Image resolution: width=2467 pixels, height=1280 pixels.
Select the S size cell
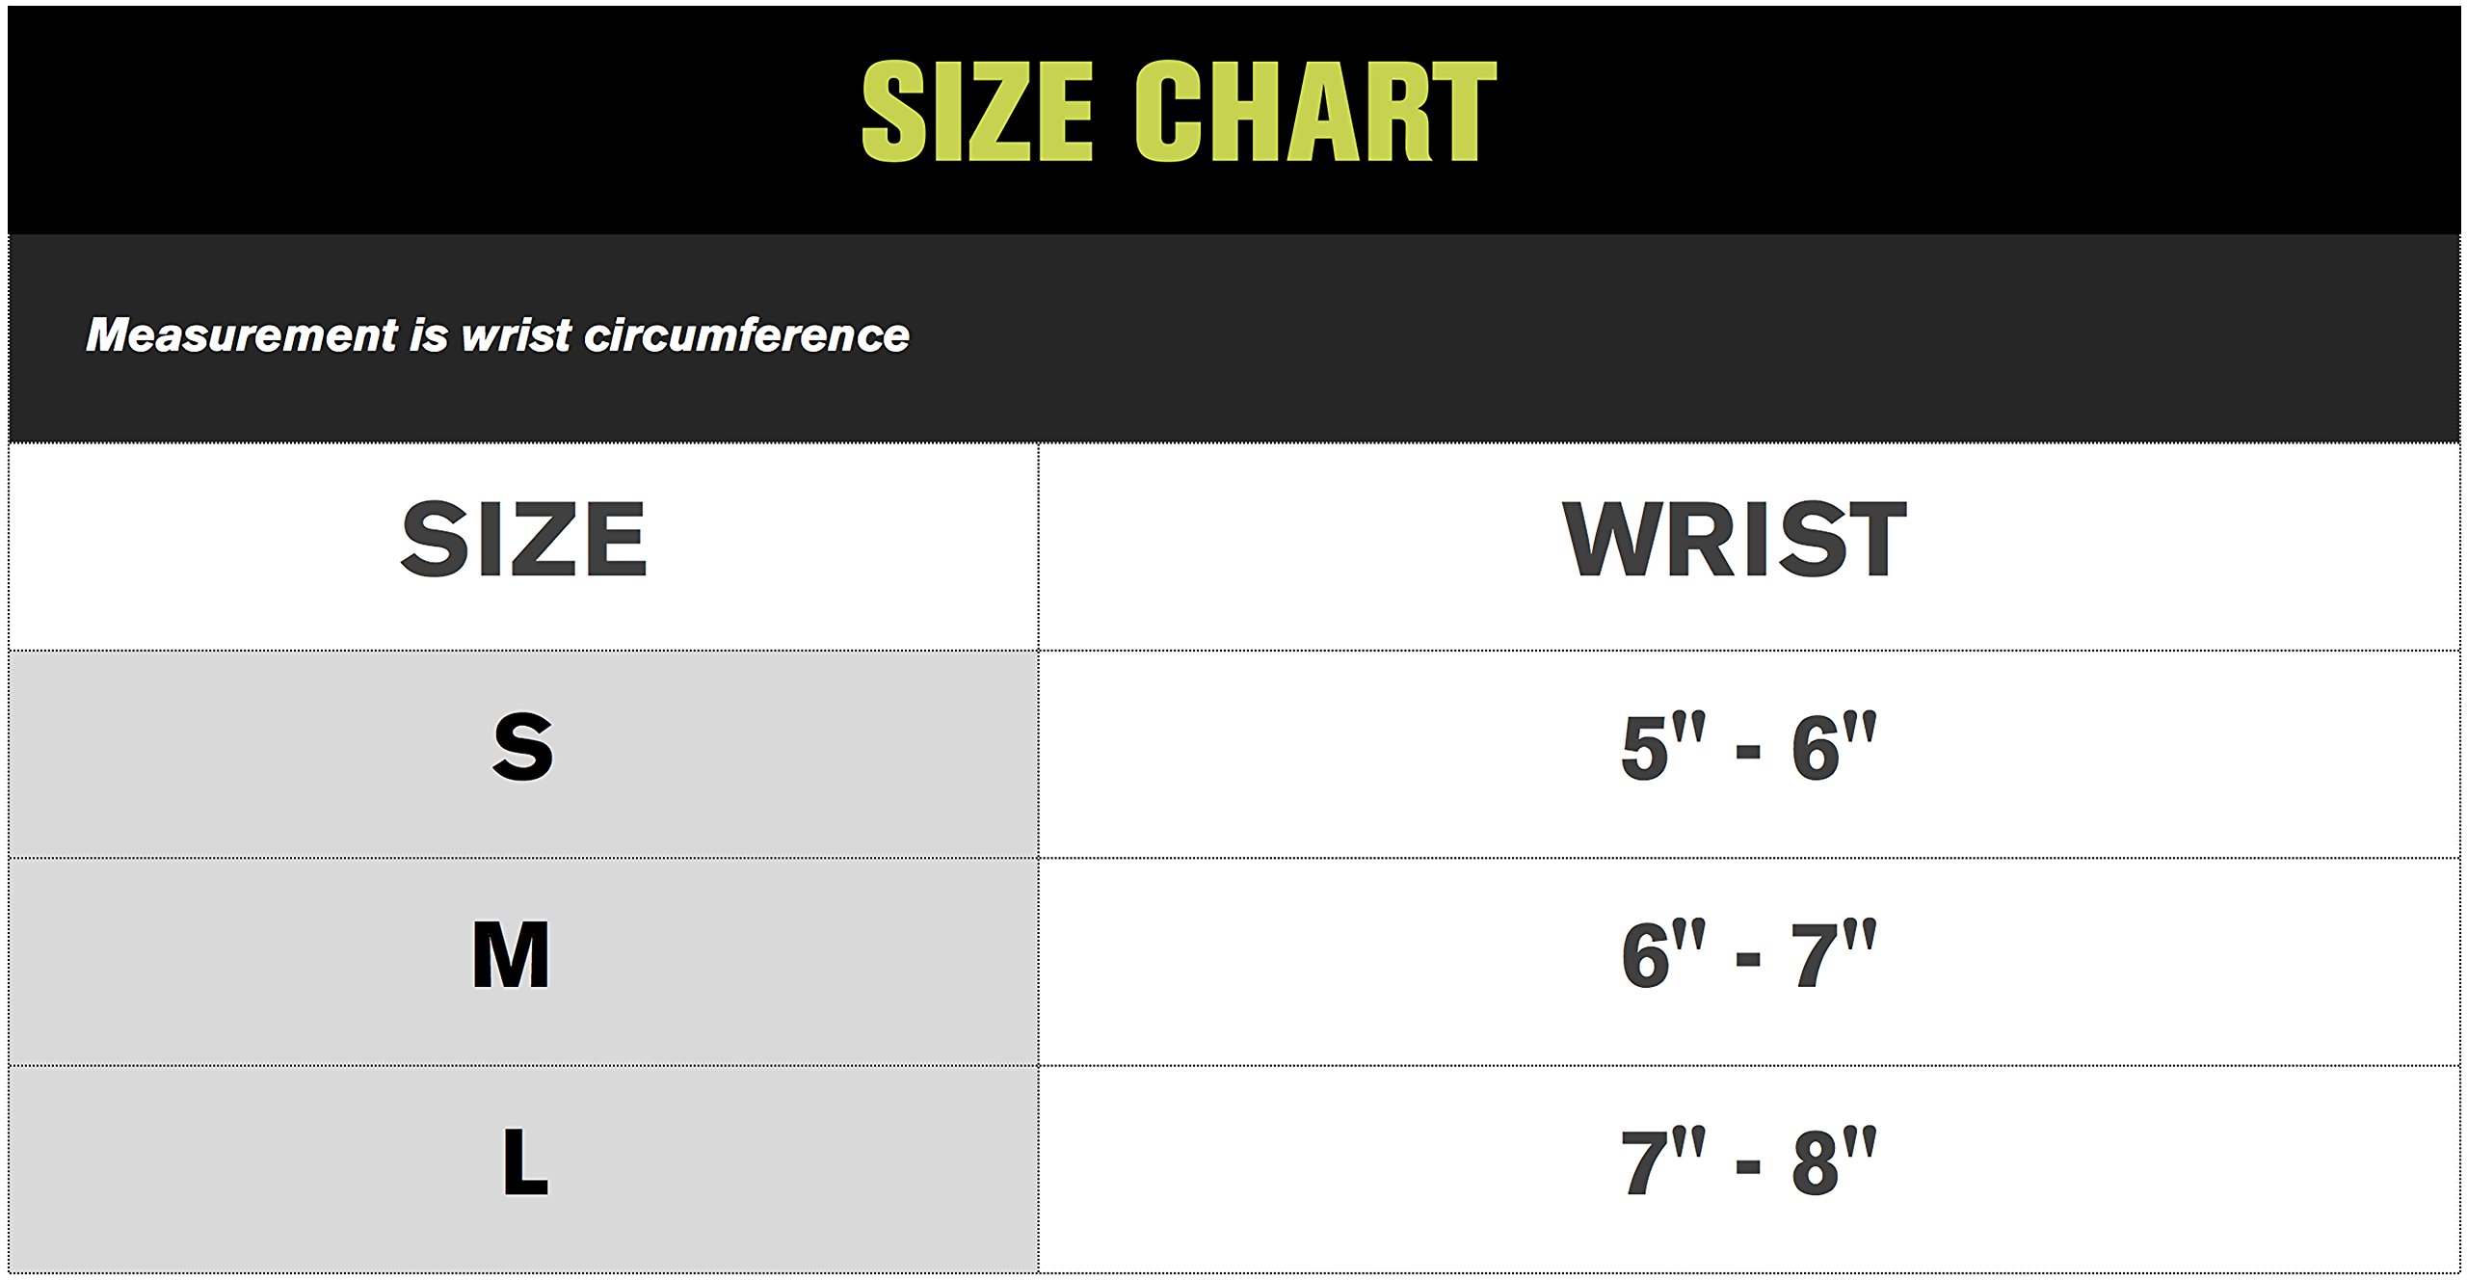point(523,747)
